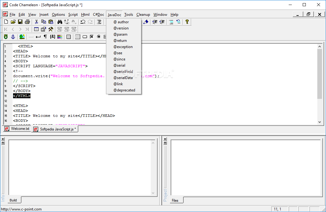Viewport: 326px width, 212px height.
Task: Open the Cleanup menu
Action: coord(143,15)
